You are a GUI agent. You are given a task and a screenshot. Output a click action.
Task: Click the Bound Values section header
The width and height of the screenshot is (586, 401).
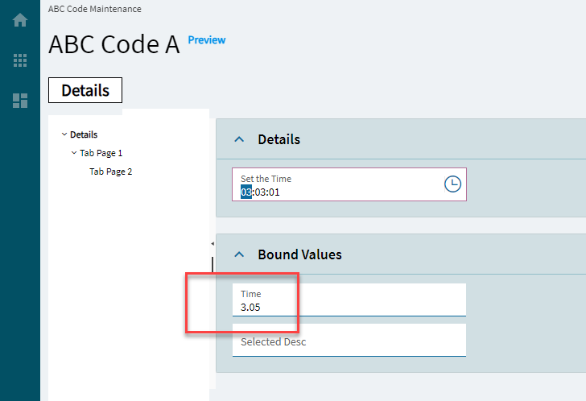pos(401,254)
